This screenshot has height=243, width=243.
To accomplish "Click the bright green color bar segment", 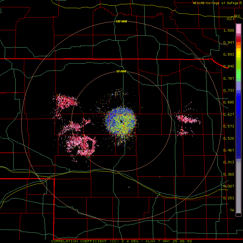I will pyautogui.click(x=238, y=74).
